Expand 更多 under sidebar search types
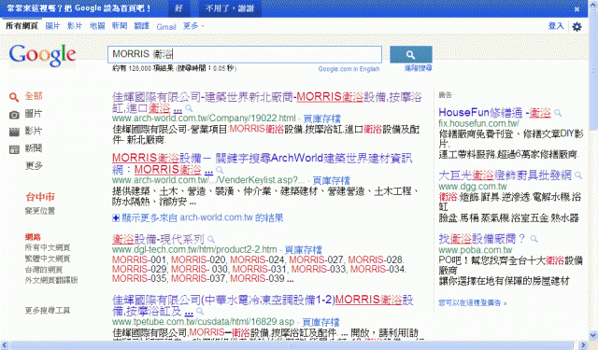598x350 pixels. coord(34,165)
